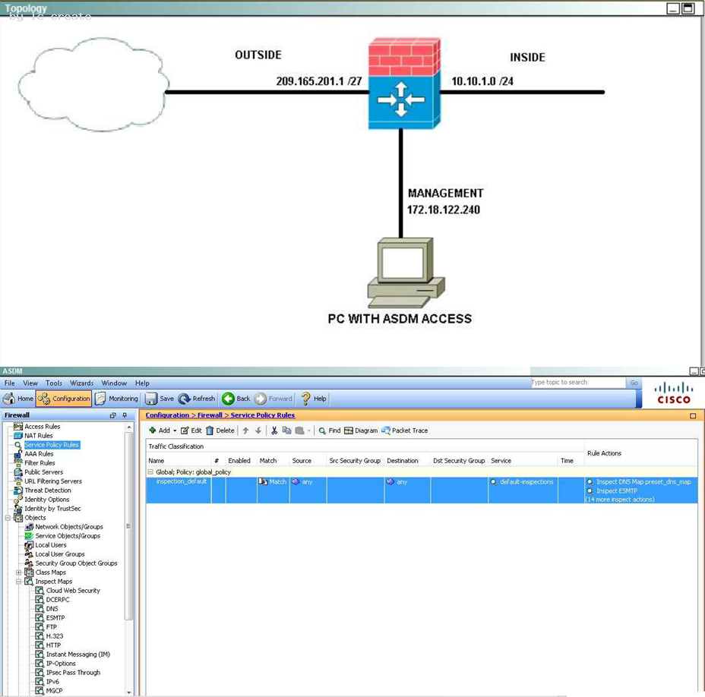This screenshot has width=705, height=697.
Task: Select Identity by TrustSec
Action: (x=52, y=509)
